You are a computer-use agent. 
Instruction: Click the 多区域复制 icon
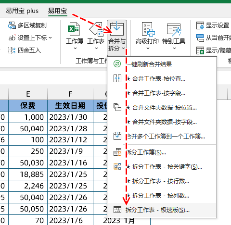point(12,25)
